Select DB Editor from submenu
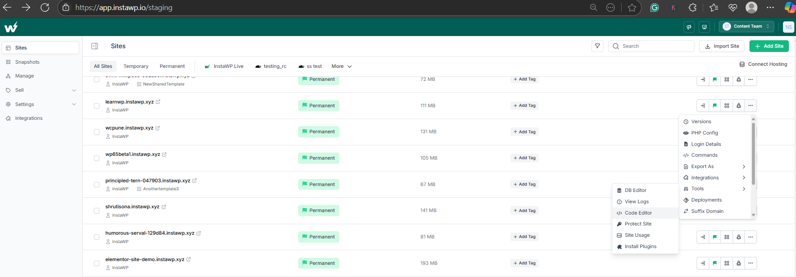Screen dimensions: 796x277 [645, 190]
